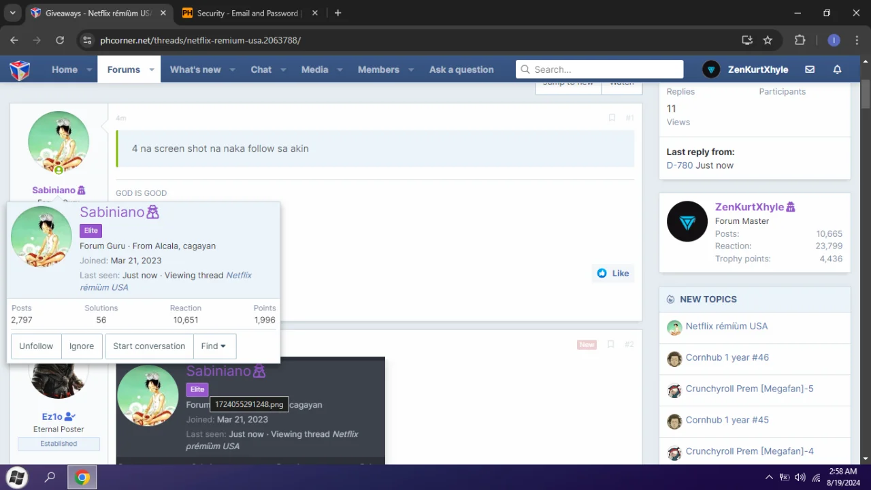Image resolution: width=871 pixels, height=490 pixels.
Task: Open the browser extensions puzzle icon
Action: coord(800,40)
